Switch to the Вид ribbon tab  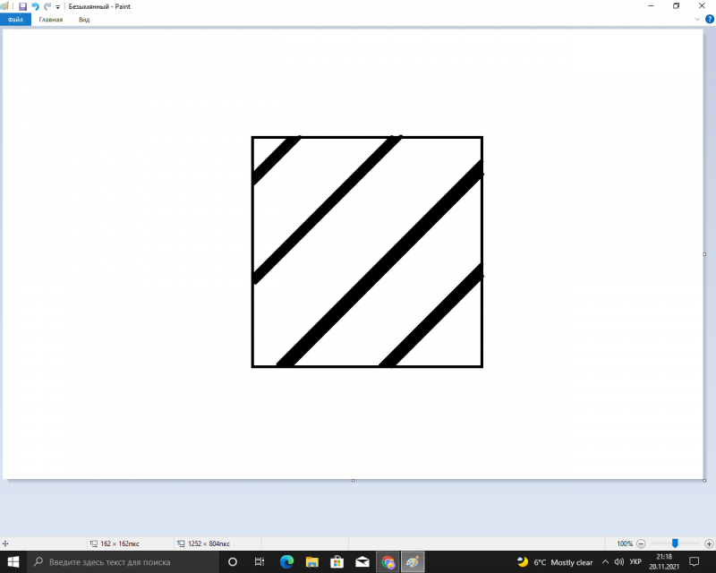tap(84, 19)
